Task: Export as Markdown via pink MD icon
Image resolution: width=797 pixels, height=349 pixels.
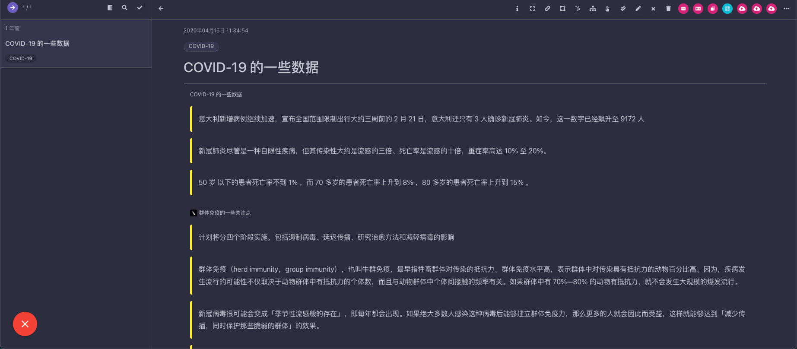Action: (698, 9)
